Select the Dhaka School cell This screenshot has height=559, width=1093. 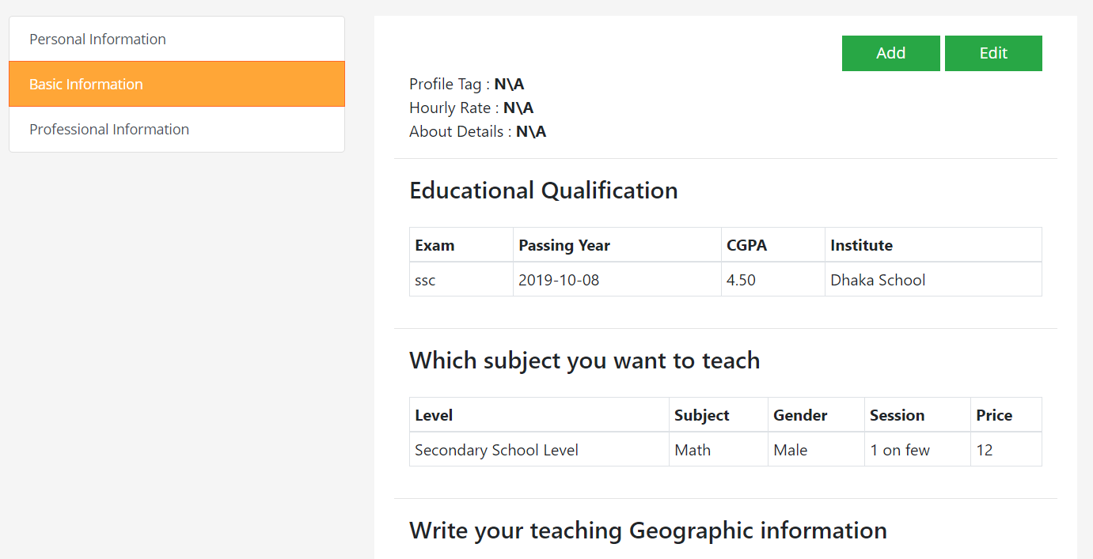tap(933, 280)
